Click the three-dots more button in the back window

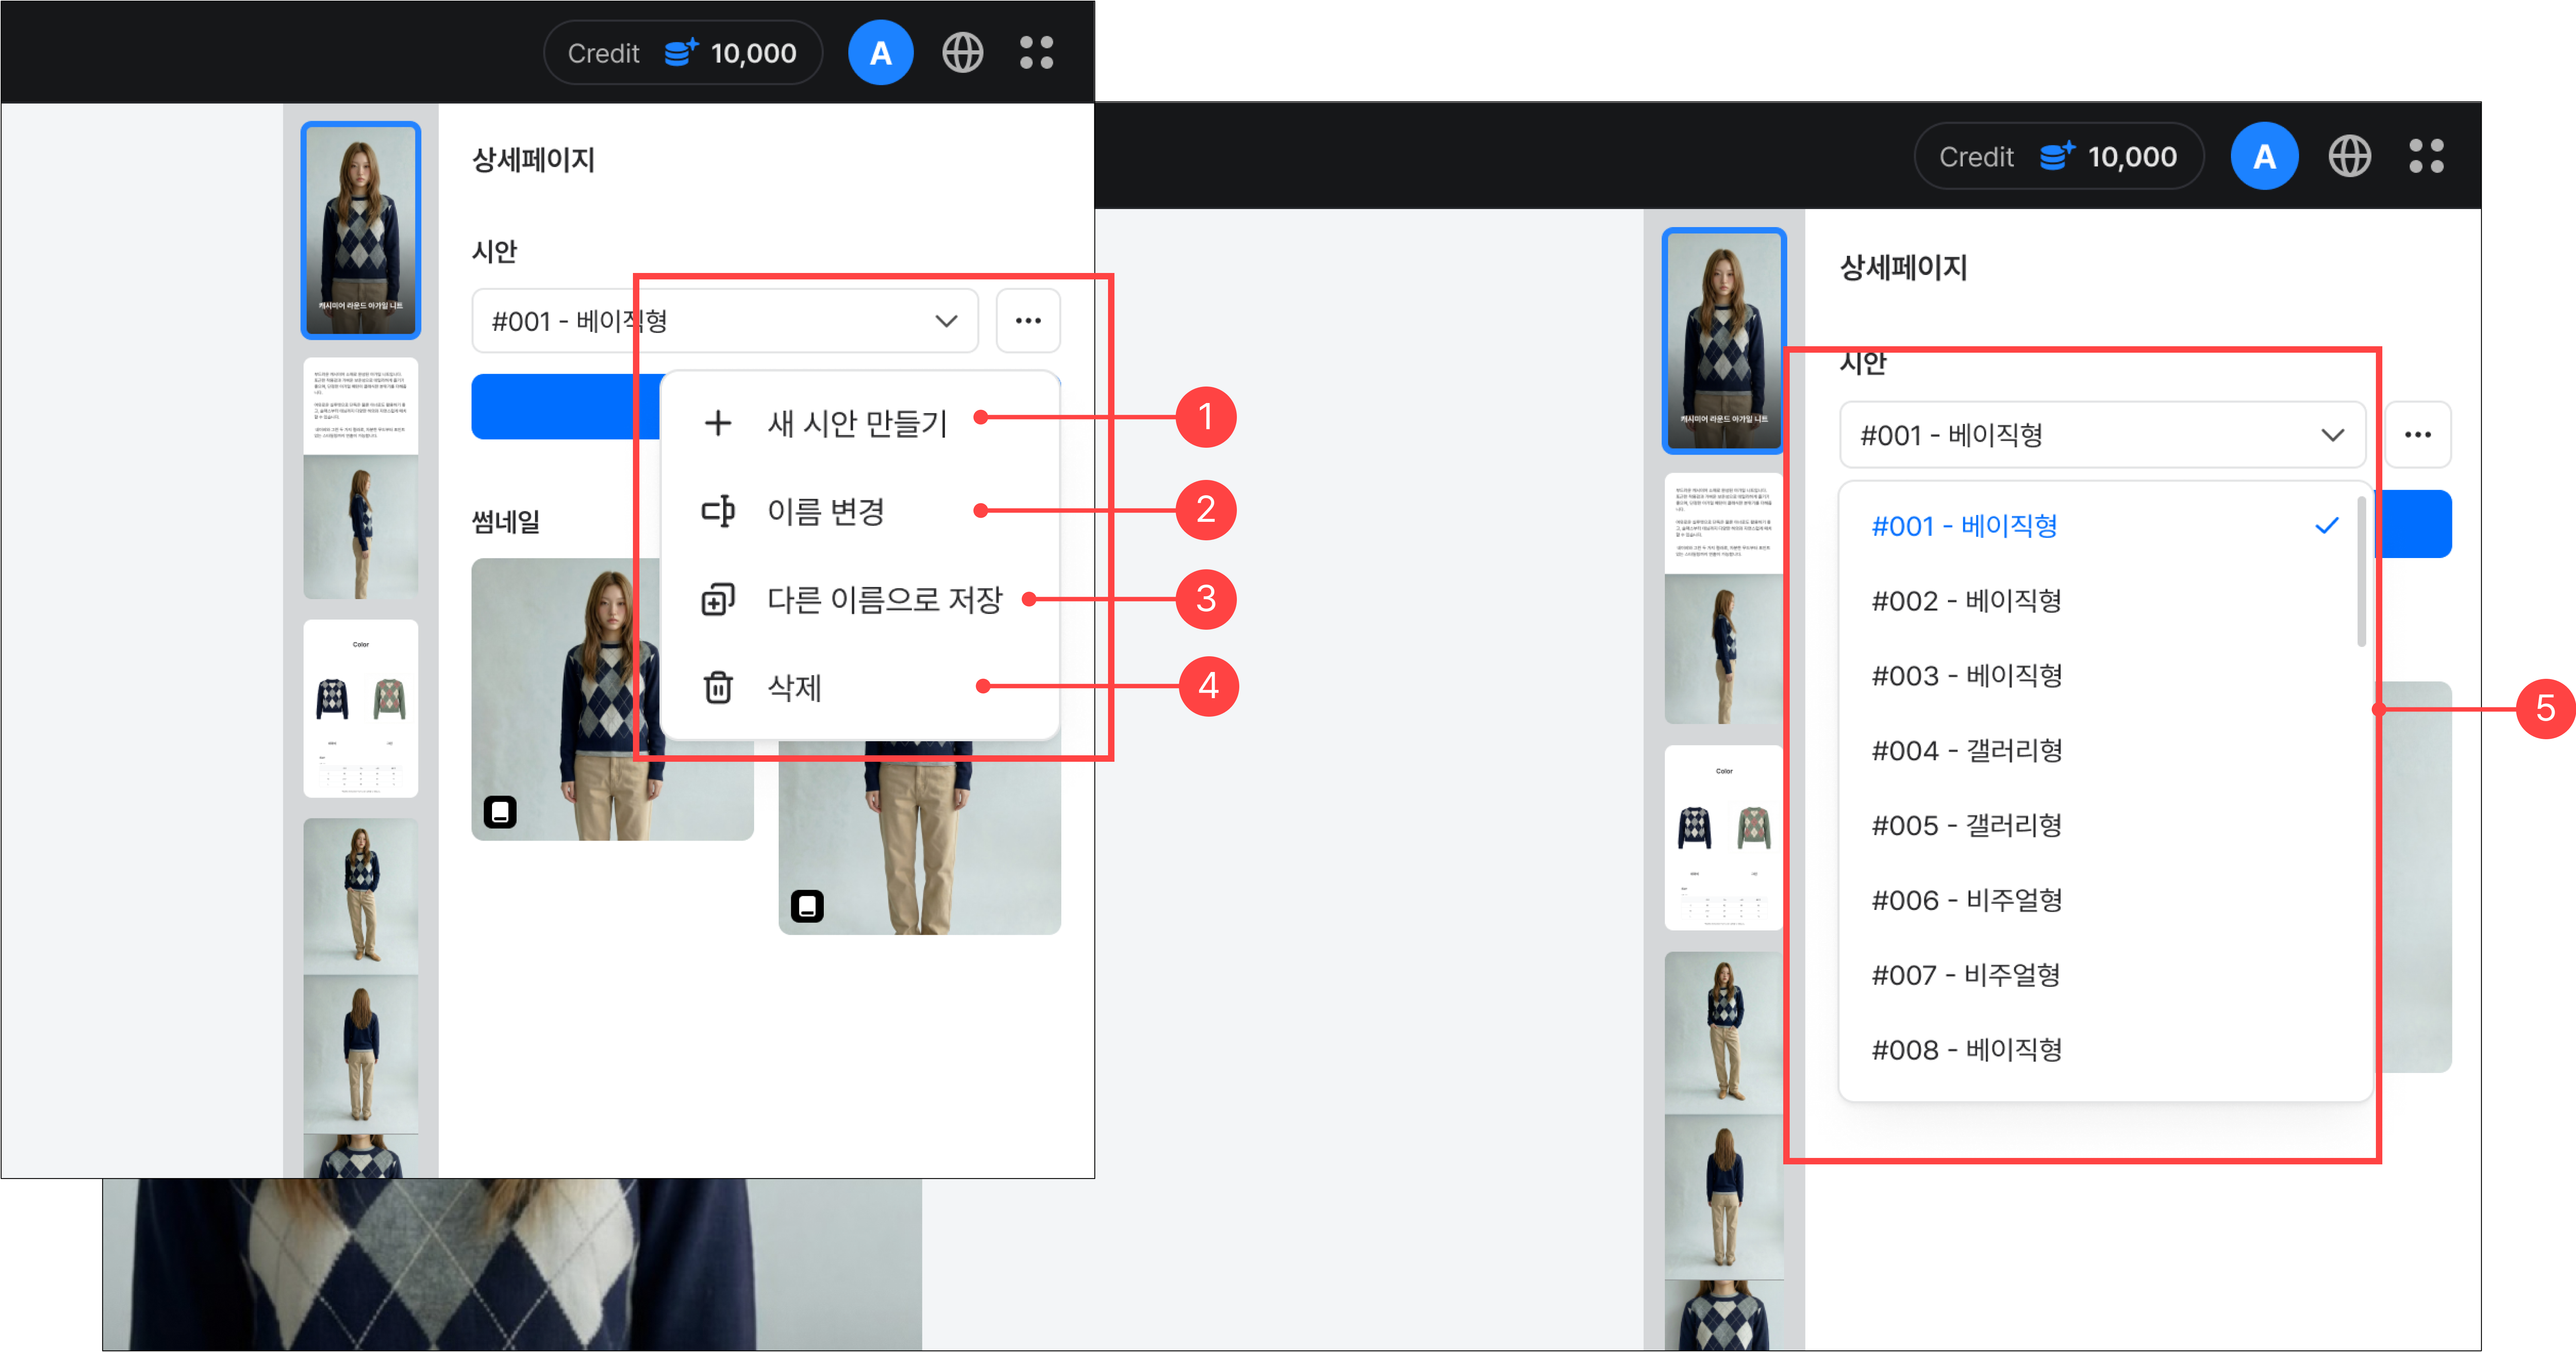pos(2418,435)
